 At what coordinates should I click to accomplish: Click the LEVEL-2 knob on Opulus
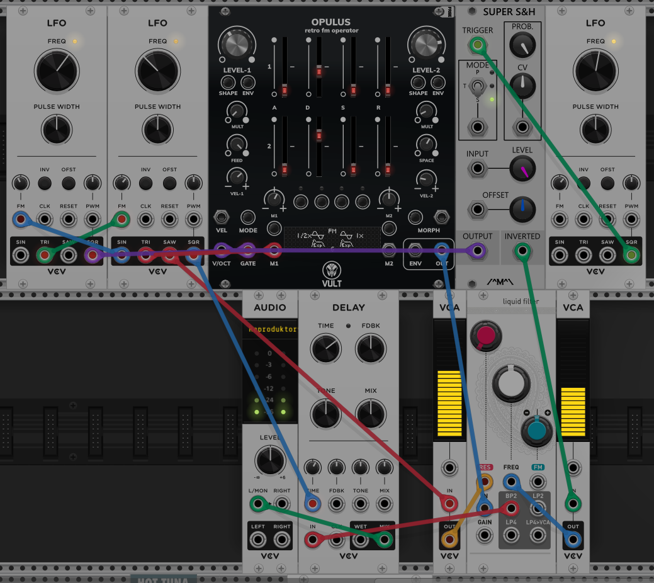point(426,45)
